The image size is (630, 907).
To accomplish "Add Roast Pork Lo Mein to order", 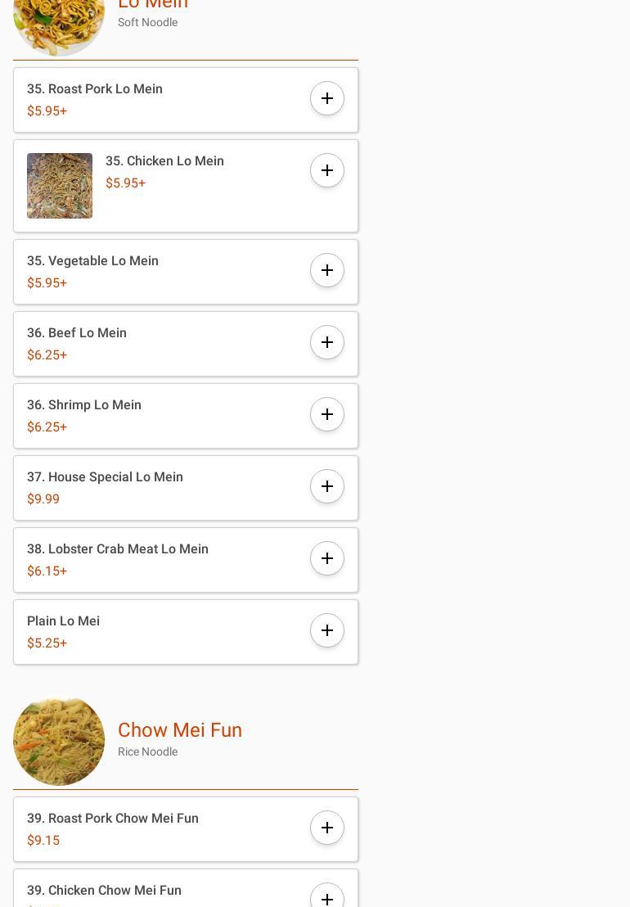I will click(x=327, y=98).
